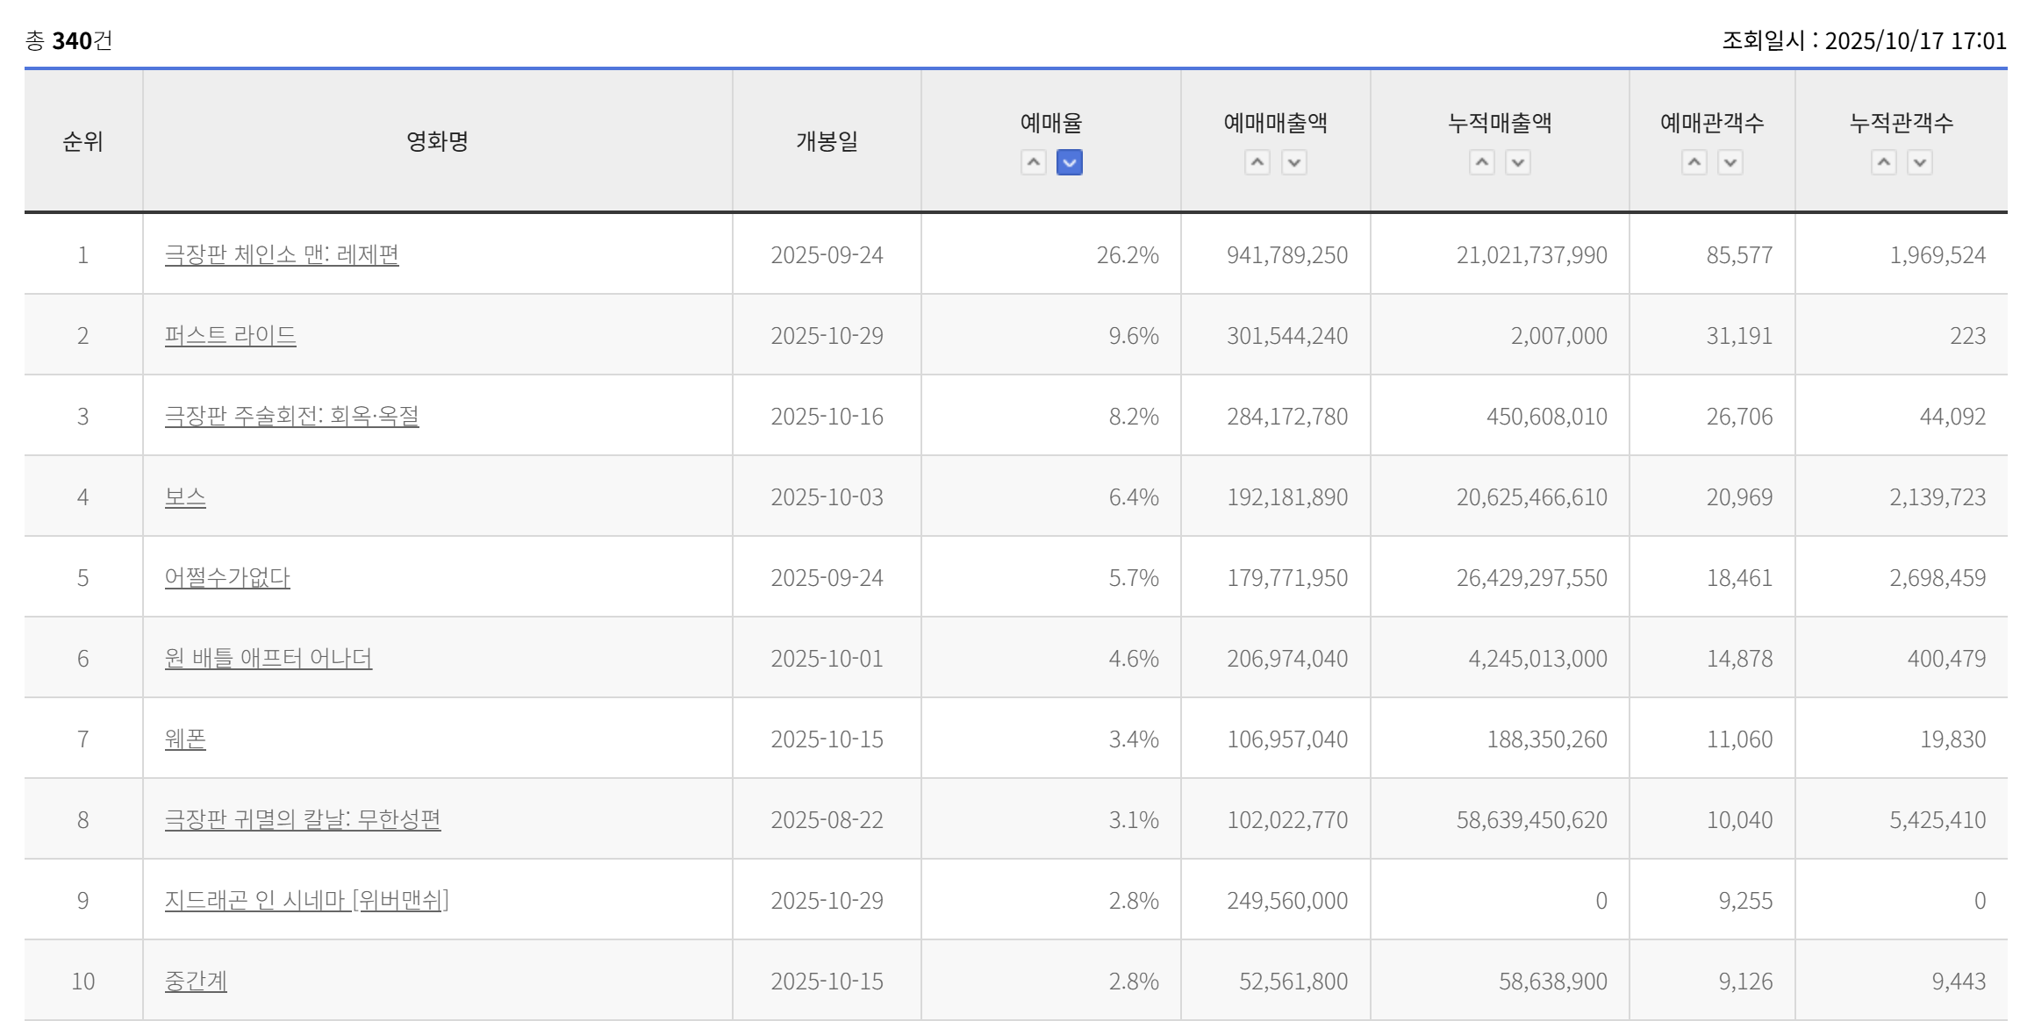Sort 예매관객수 column ascending
Viewport: 2020px width, 1021px height.
click(x=1694, y=162)
